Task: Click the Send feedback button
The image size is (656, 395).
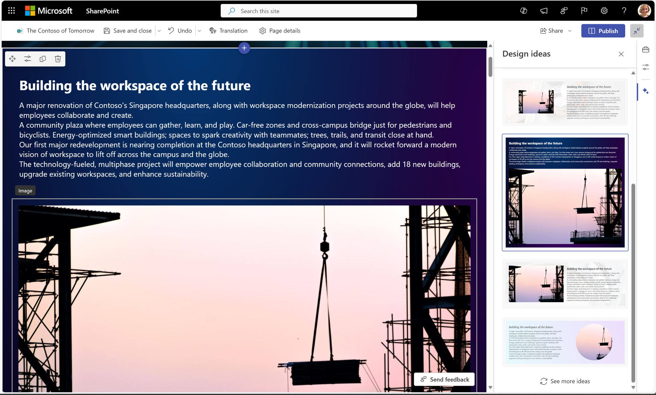Action: (x=444, y=379)
